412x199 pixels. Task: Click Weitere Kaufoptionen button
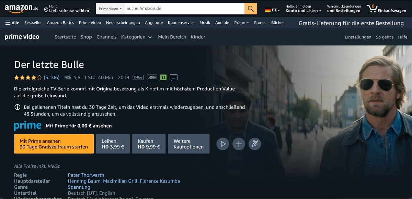(189, 144)
